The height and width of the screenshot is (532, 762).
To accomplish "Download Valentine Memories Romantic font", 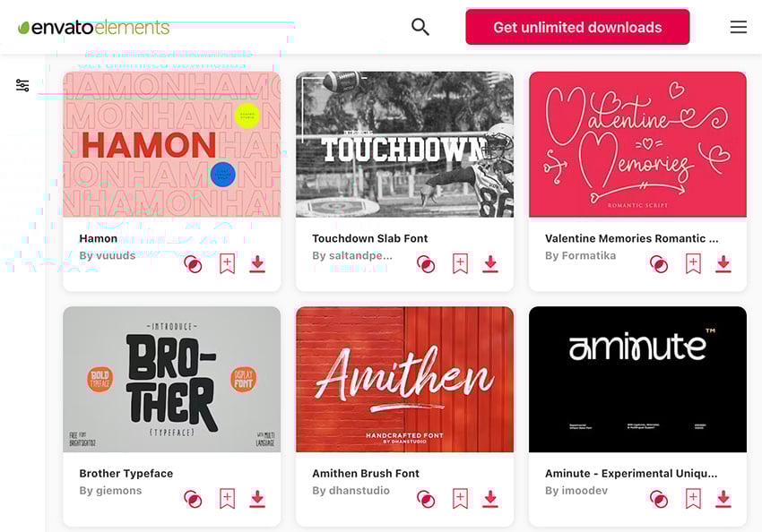I will point(723,263).
